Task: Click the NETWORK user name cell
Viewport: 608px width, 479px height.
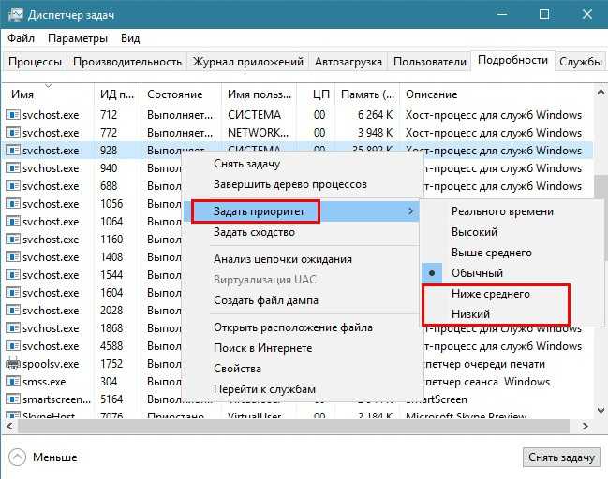Action: coord(259,133)
